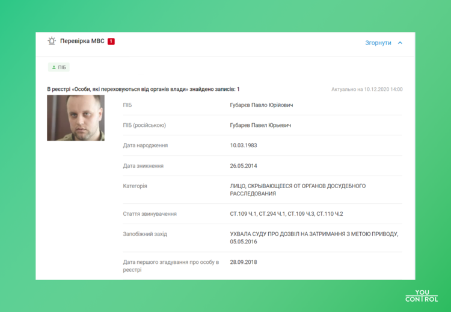Screen dimensions: 451x312
Task: Click the accusation articles СТ.109 Ч.1 value
Action: click(286, 214)
